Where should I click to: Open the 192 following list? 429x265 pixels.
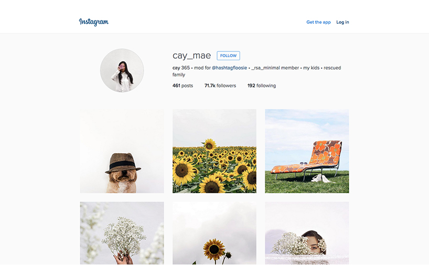262,86
